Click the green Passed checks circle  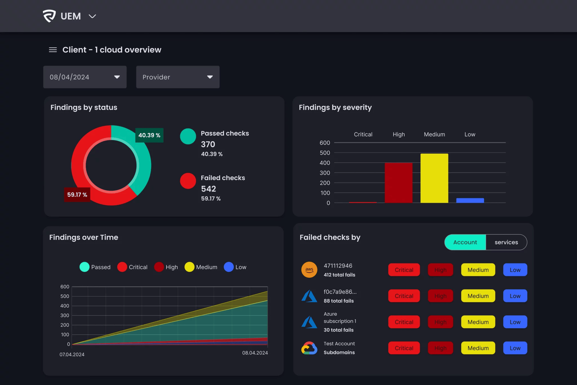pos(188,136)
